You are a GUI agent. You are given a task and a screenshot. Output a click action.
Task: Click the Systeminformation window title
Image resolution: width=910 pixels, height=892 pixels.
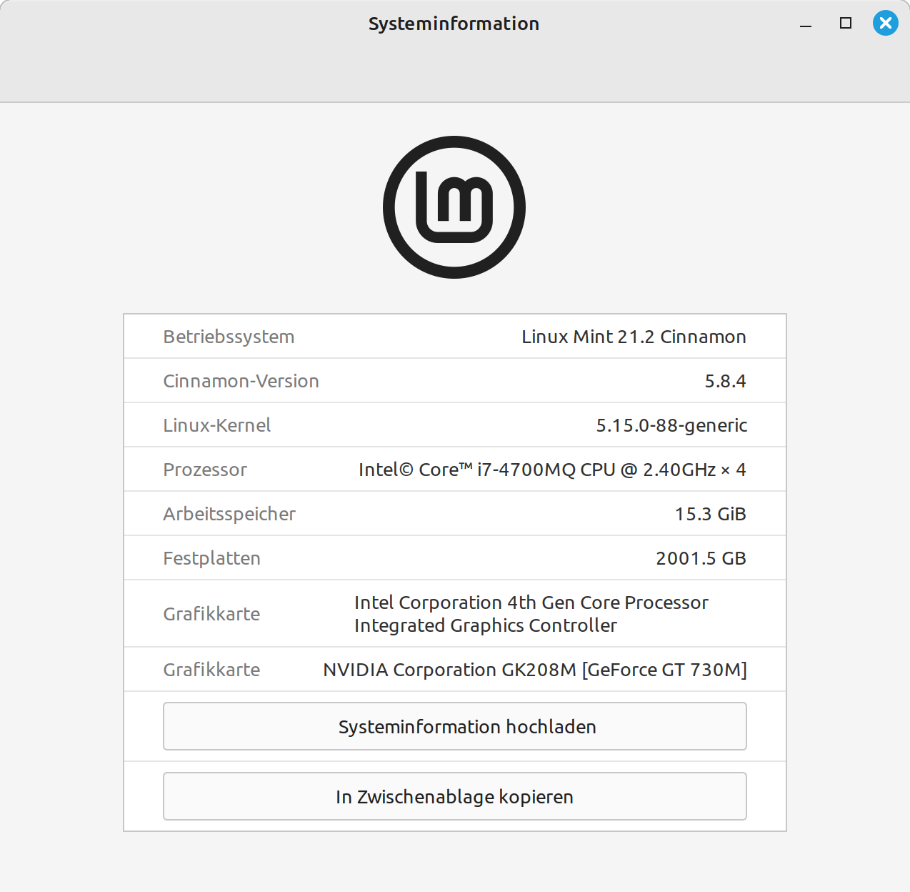(454, 24)
